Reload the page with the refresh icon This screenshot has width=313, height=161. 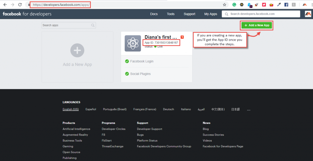click(x=20, y=5)
